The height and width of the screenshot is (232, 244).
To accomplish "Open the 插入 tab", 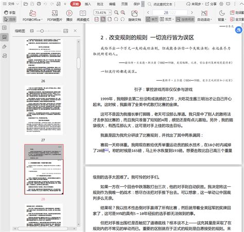I will tap(88, 4).
